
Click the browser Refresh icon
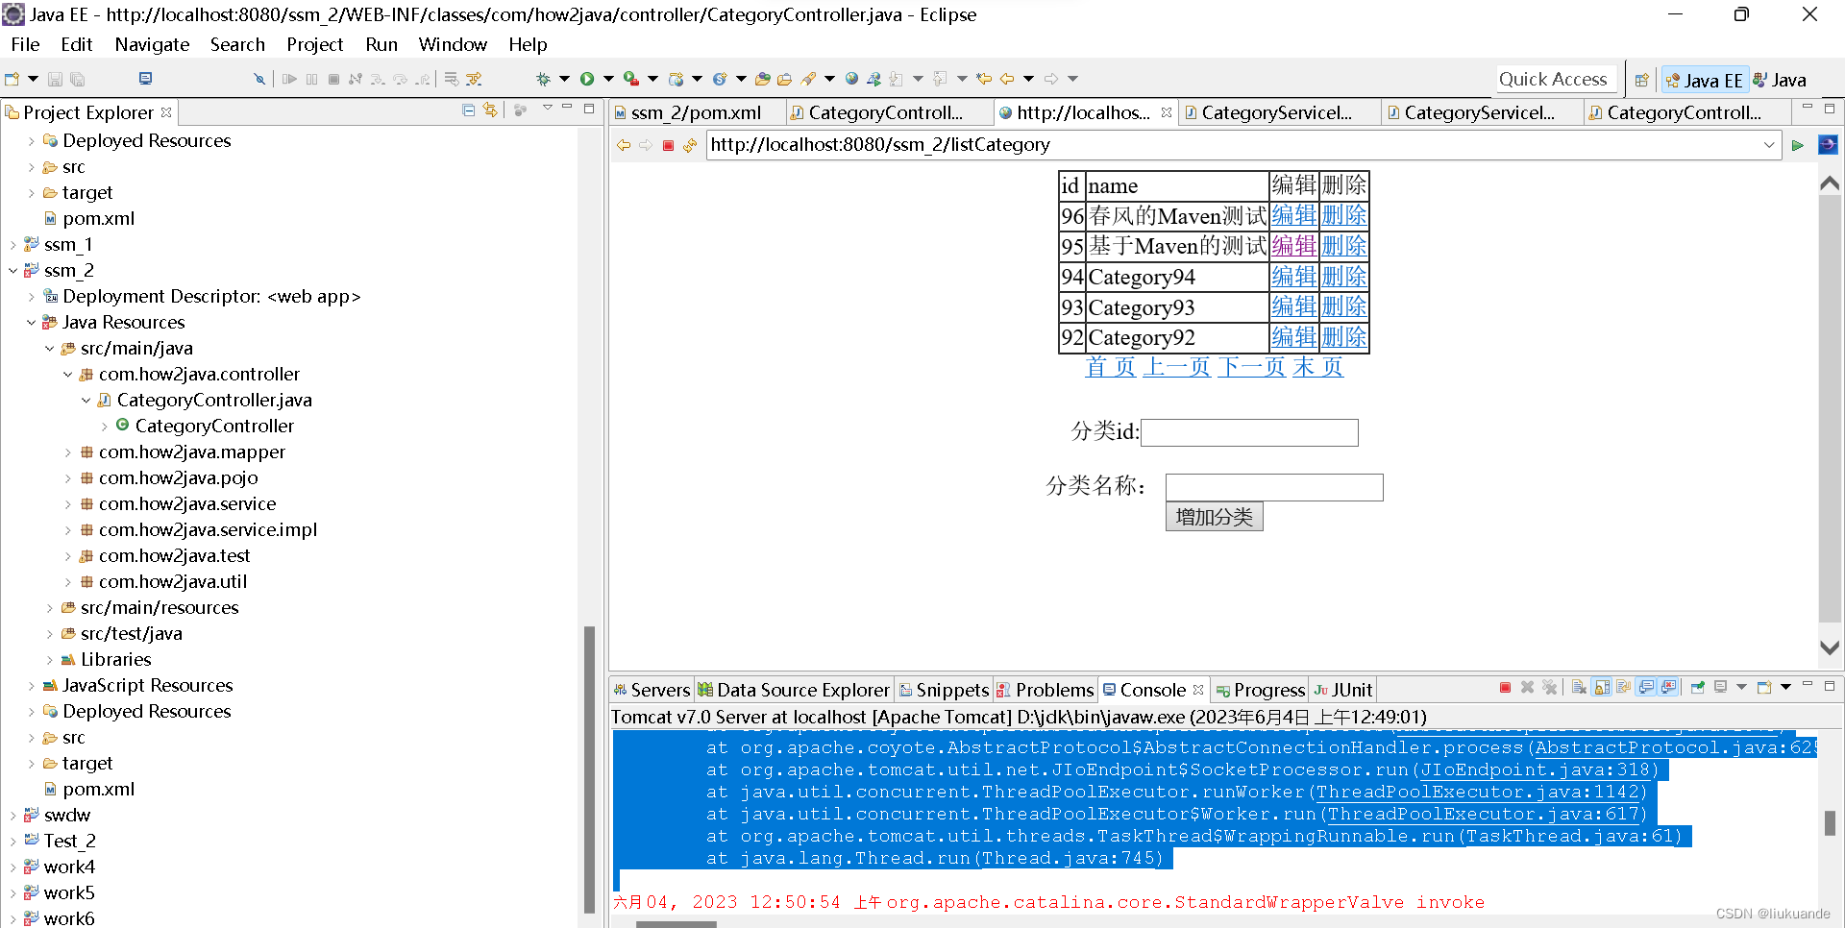690,145
